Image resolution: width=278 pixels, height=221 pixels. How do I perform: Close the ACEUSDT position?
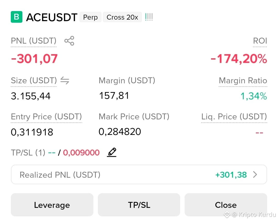point(226,205)
